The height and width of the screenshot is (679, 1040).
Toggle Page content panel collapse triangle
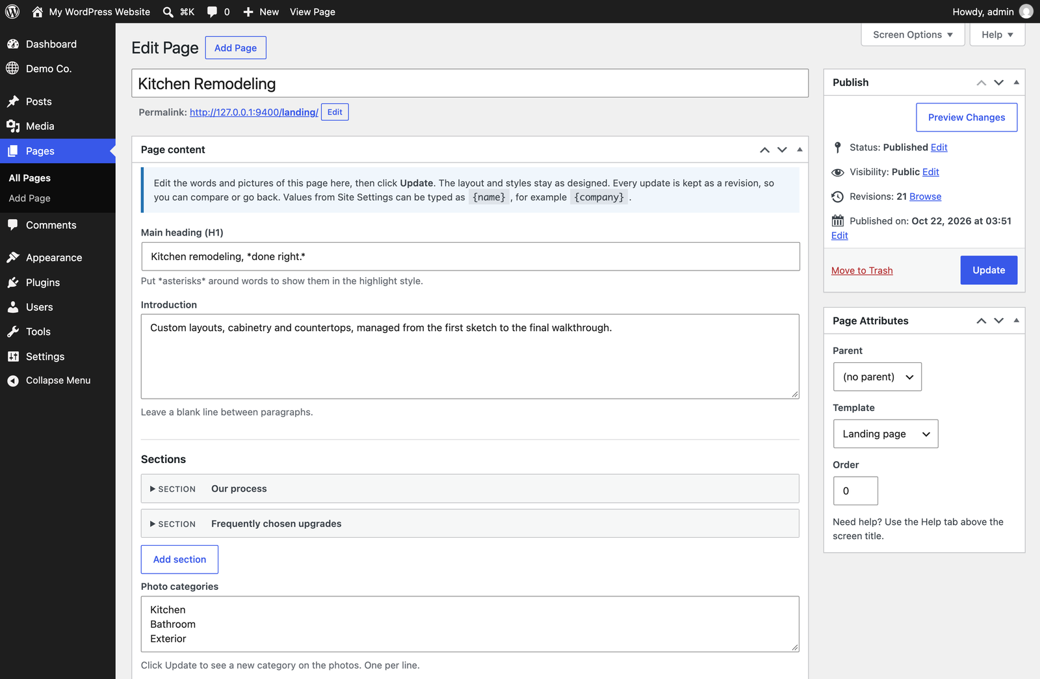(x=799, y=150)
